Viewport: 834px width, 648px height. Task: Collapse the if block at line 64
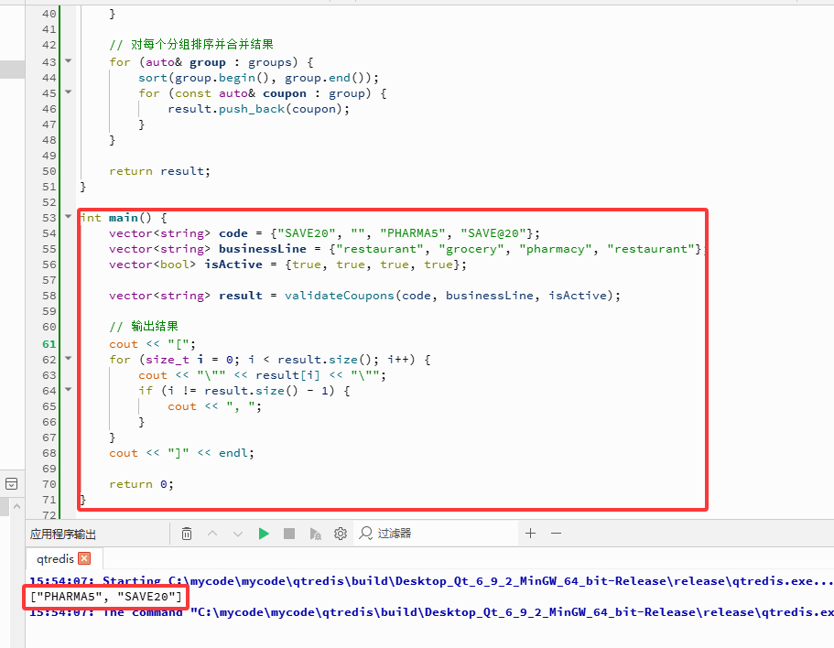pyautogui.click(x=68, y=390)
